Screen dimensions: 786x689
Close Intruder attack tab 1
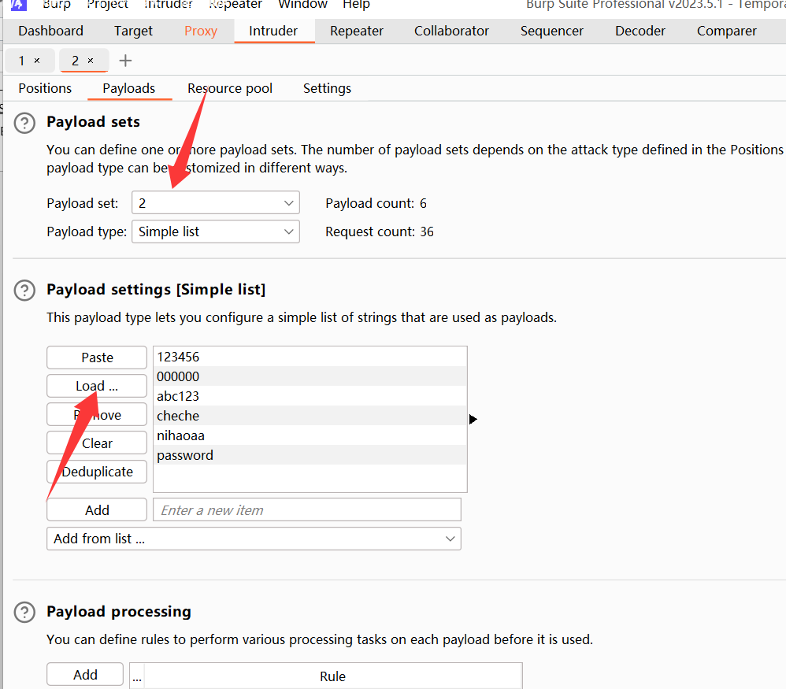[x=36, y=61]
